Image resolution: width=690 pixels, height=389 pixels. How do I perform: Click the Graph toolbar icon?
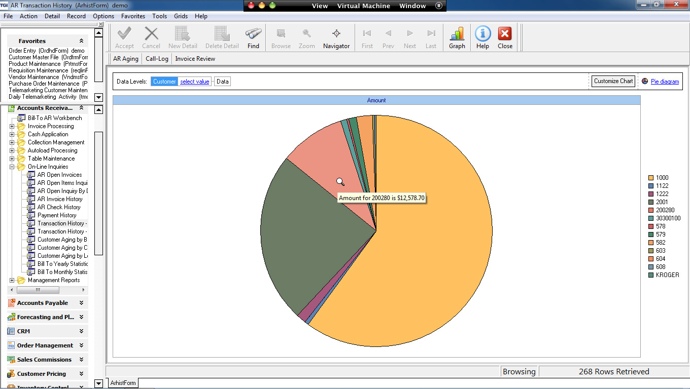[x=457, y=34]
